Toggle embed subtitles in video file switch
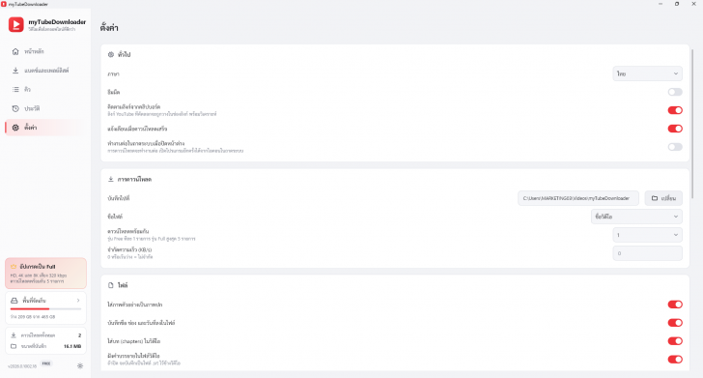 (x=675, y=359)
